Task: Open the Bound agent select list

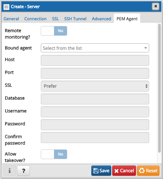Action: (95, 48)
